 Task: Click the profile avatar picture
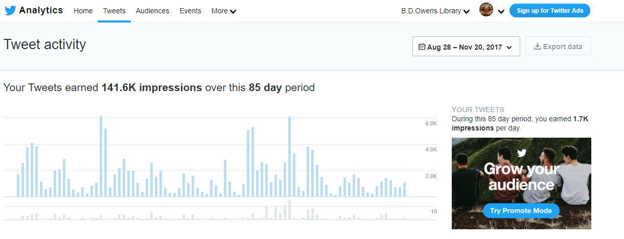click(487, 10)
